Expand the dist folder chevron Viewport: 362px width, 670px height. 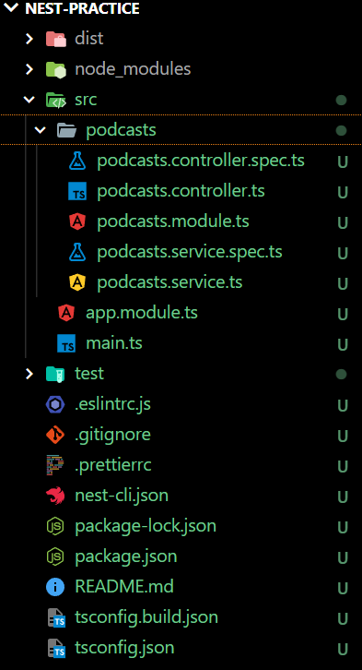pyautogui.click(x=29, y=39)
